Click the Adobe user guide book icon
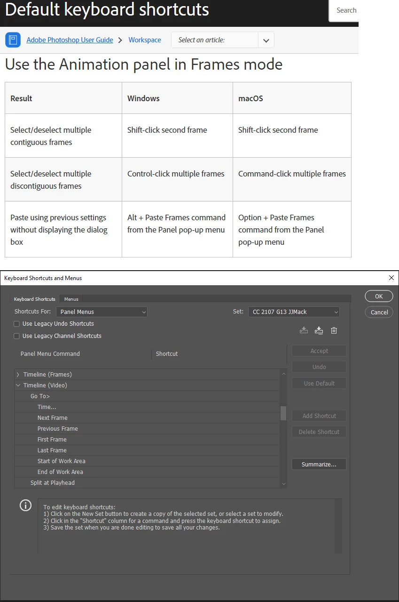The image size is (399, 602). (13, 40)
